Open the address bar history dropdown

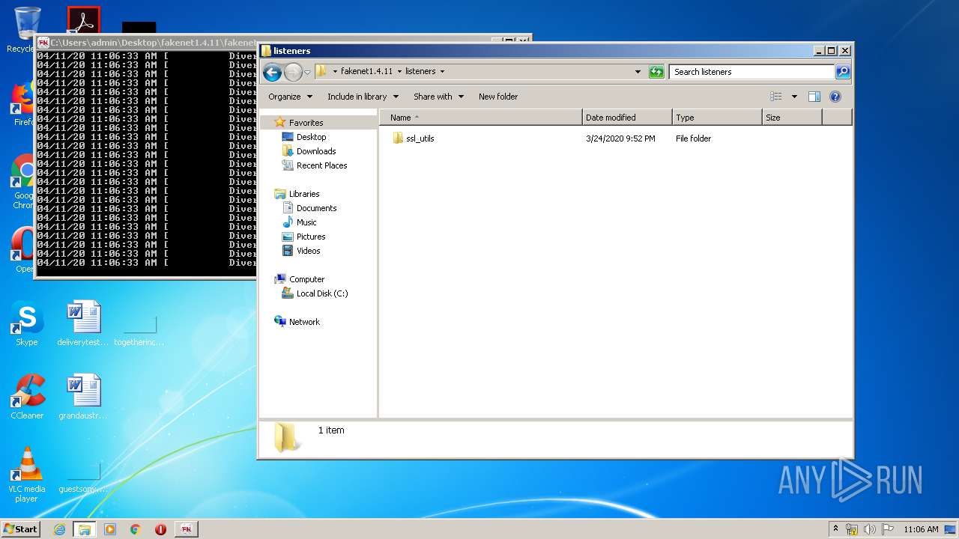(x=638, y=72)
